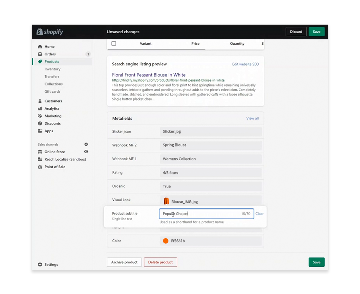The height and width of the screenshot is (294, 360).
Task: Go to Apps section
Action: (49, 131)
